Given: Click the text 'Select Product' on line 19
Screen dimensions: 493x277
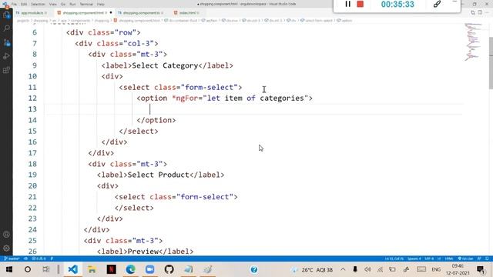Looking at the screenshot, I should [158, 175].
